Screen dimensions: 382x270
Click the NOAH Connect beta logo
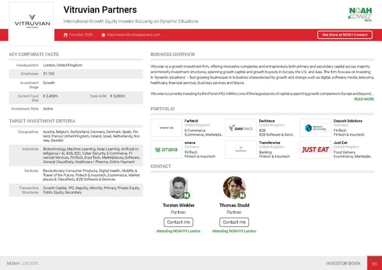pyautogui.click(x=361, y=13)
